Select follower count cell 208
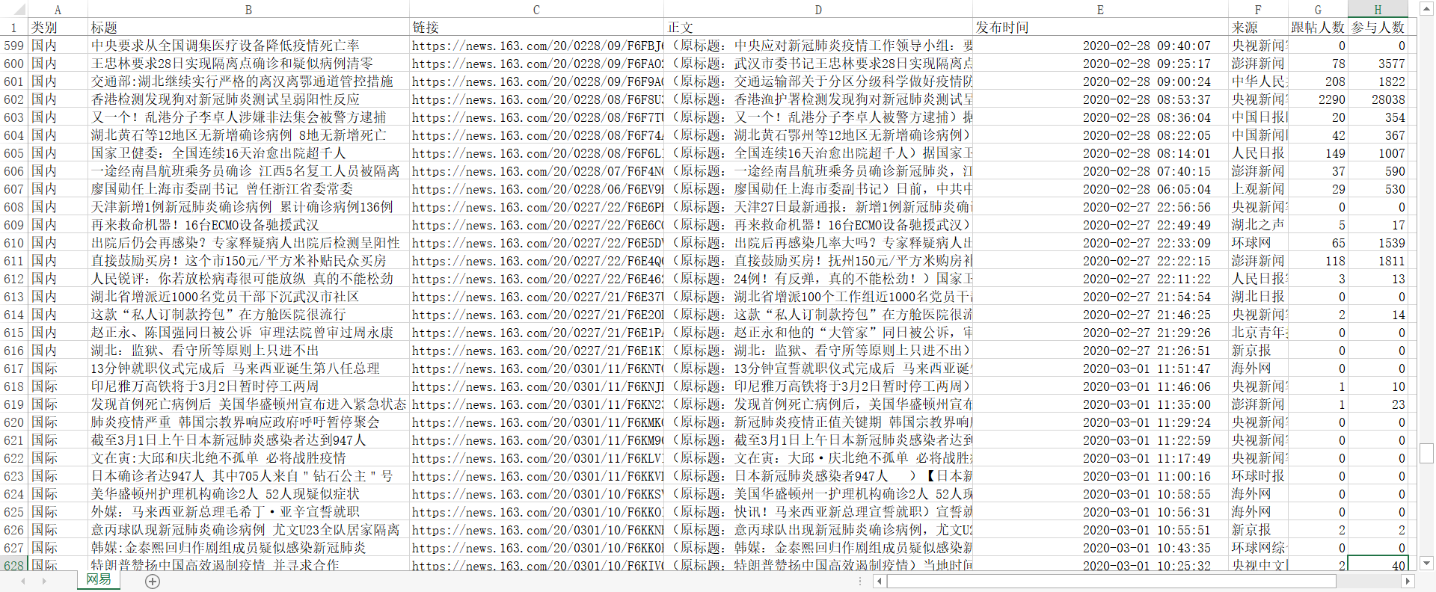Viewport: 1436px width, 592px height. tap(1318, 81)
